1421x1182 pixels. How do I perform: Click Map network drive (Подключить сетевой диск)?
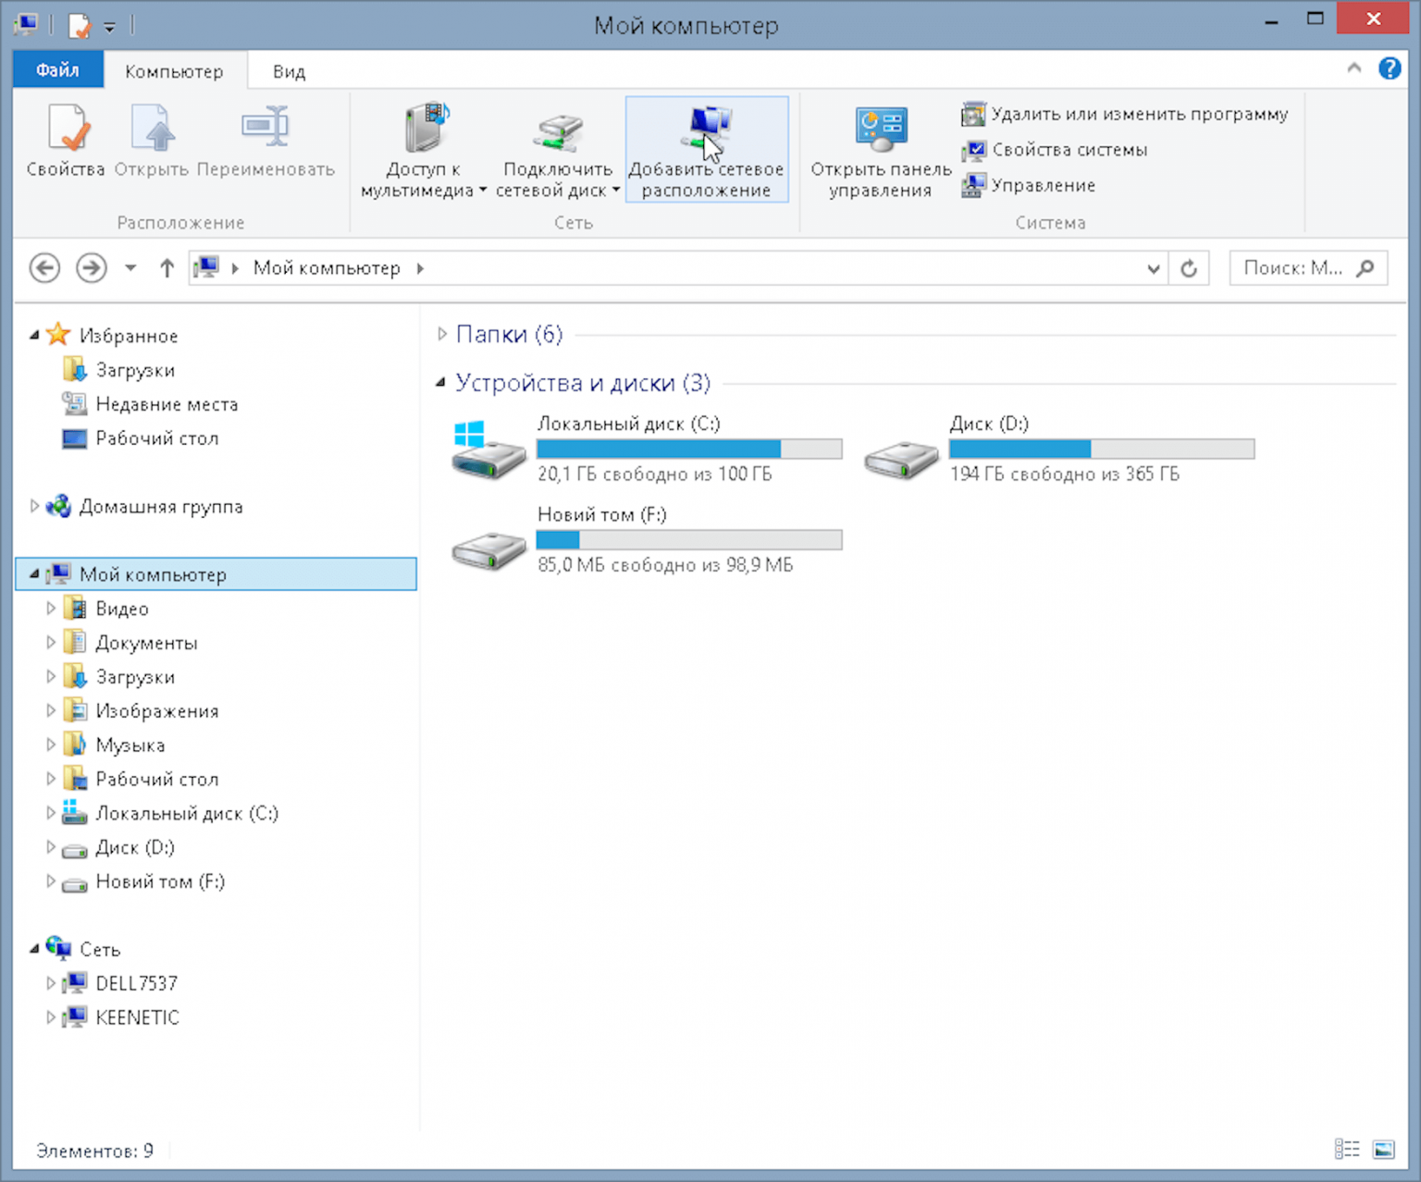tap(557, 148)
